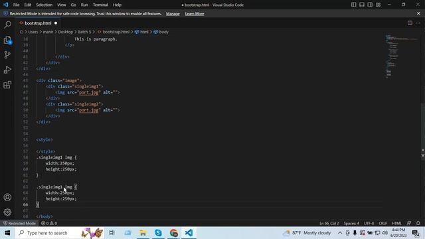Open Task View on the taskbar
This screenshot has height=239, width=425.
click(112, 233)
